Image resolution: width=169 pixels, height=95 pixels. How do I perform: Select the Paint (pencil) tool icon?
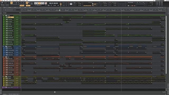(x=21, y=3)
